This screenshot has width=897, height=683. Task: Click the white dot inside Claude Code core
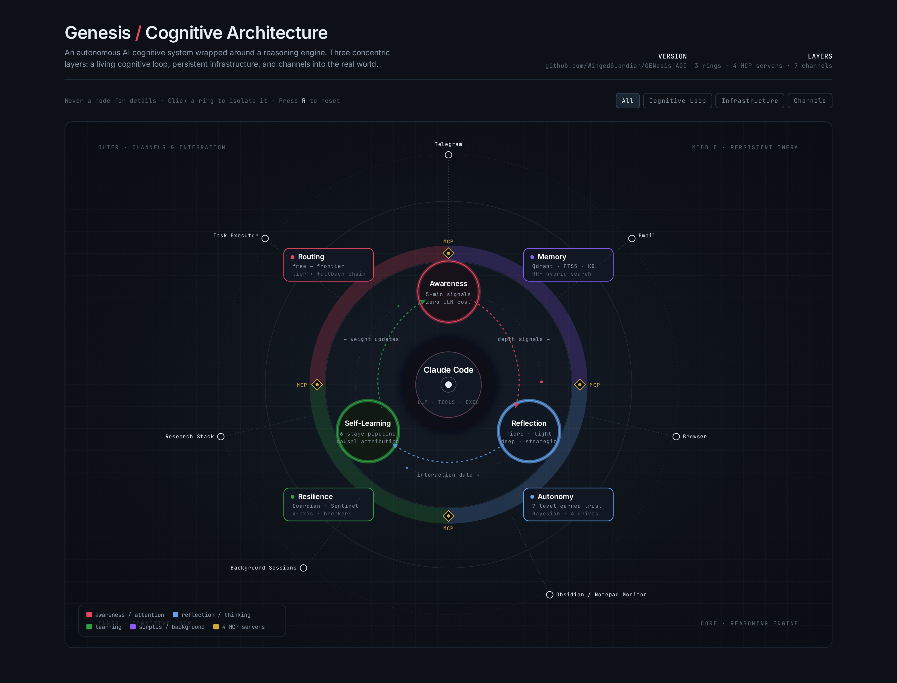point(448,385)
